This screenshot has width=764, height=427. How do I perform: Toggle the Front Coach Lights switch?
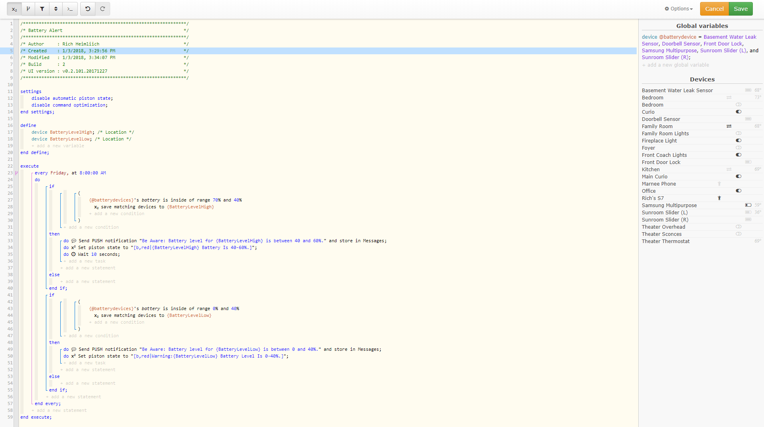738,155
